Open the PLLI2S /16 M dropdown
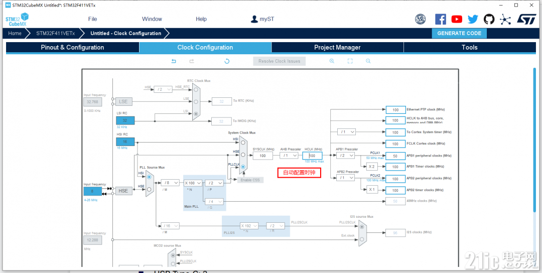542x273 pixels. pyautogui.click(x=171, y=226)
